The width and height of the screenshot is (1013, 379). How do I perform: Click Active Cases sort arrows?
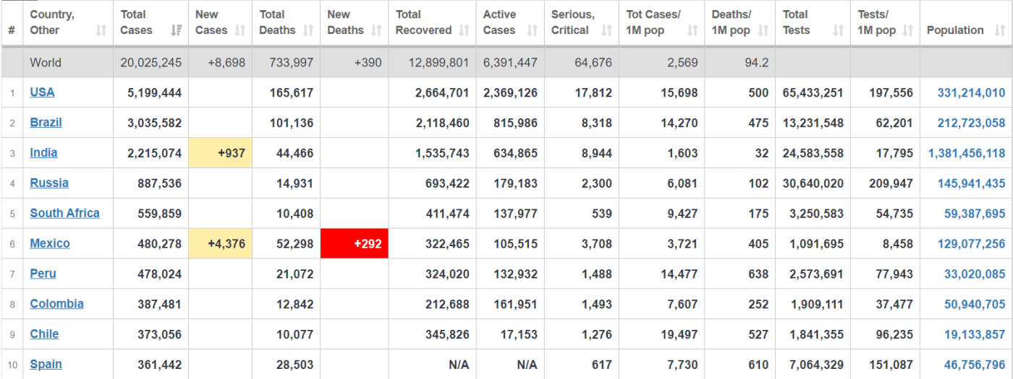pos(533,30)
